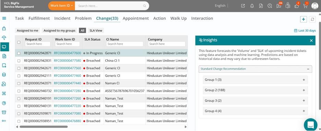This screenshot has width=321, height=131.
Task: Click the CI Name search field
Action: tap(125, 44)
